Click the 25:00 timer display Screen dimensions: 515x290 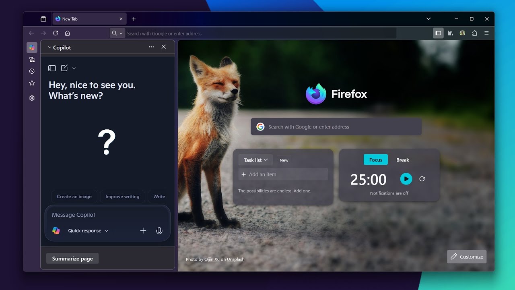(368, 180)
